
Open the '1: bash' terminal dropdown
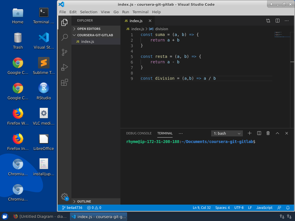click(227, 133)
